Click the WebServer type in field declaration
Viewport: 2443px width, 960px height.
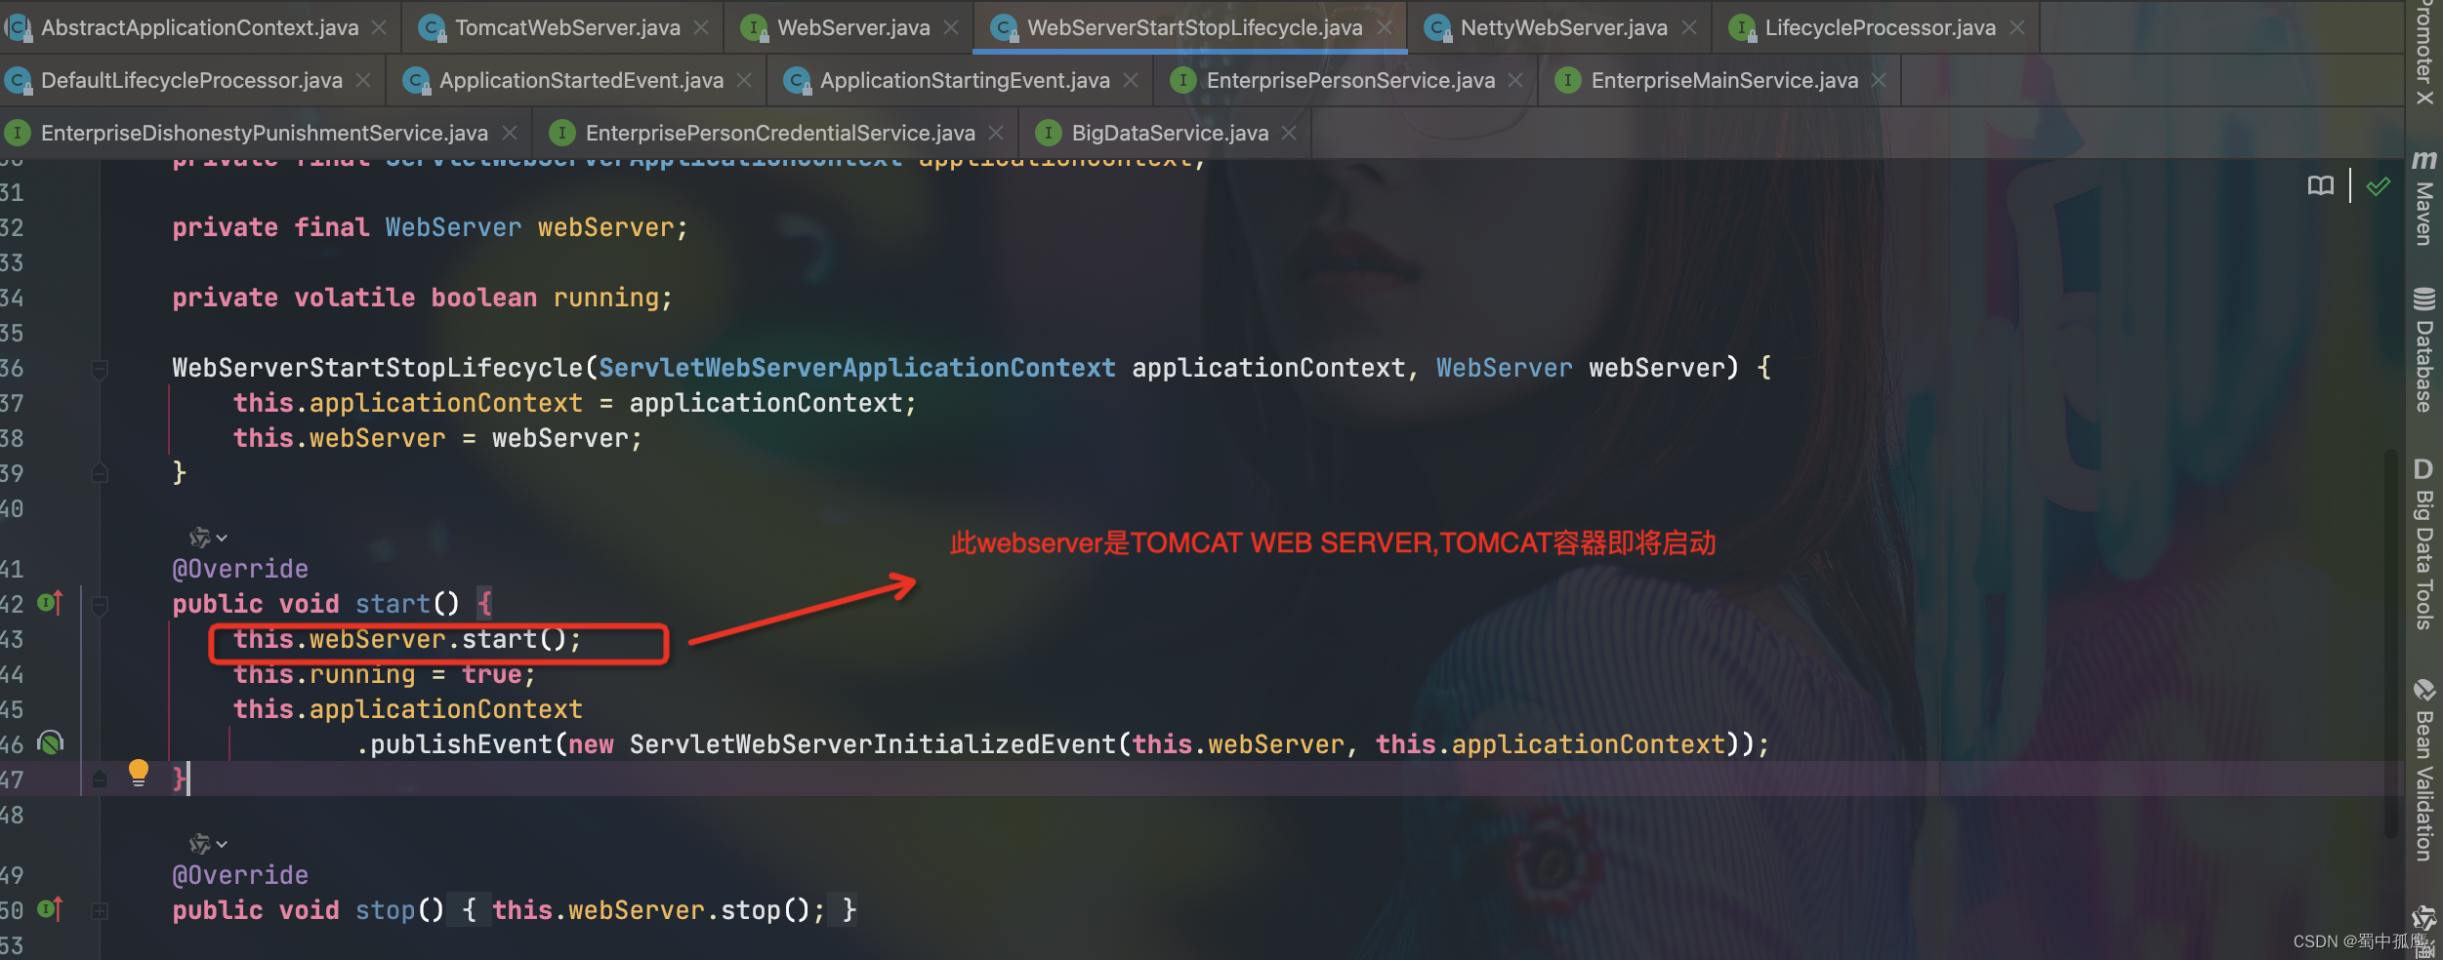pyautogui.click(x=453, y=227)
